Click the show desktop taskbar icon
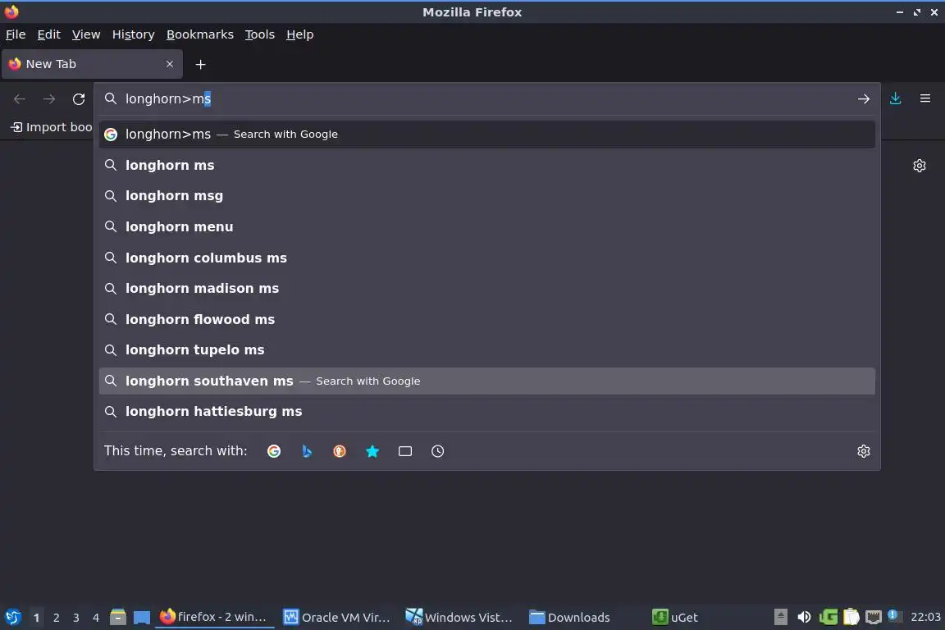 [142, 617]
